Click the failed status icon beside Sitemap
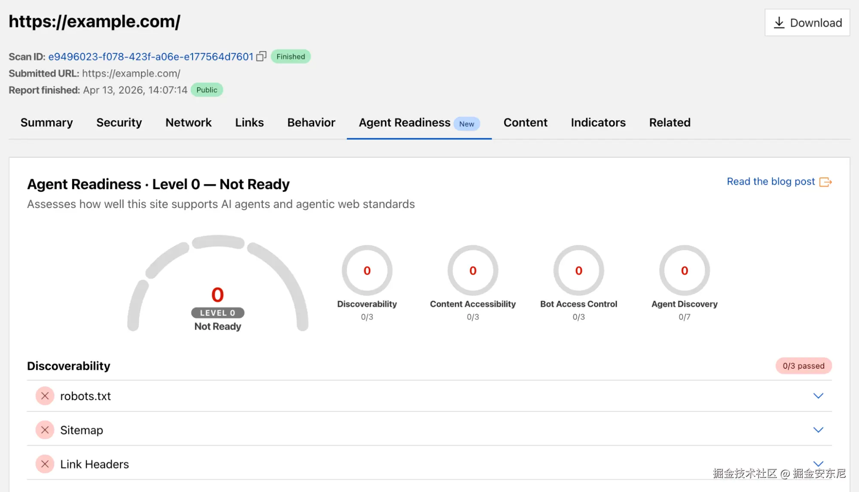Image resolution: width=859 pixels, height=492 pixels. coord(45,430)
